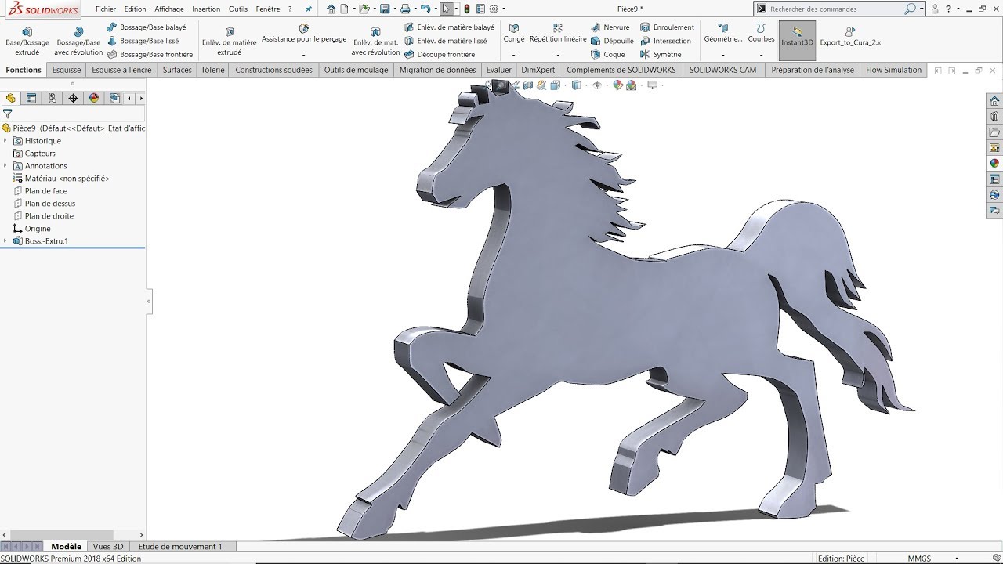The image size is (1003, 564).
Task: Open the Options gear icon
Action: 494,9
